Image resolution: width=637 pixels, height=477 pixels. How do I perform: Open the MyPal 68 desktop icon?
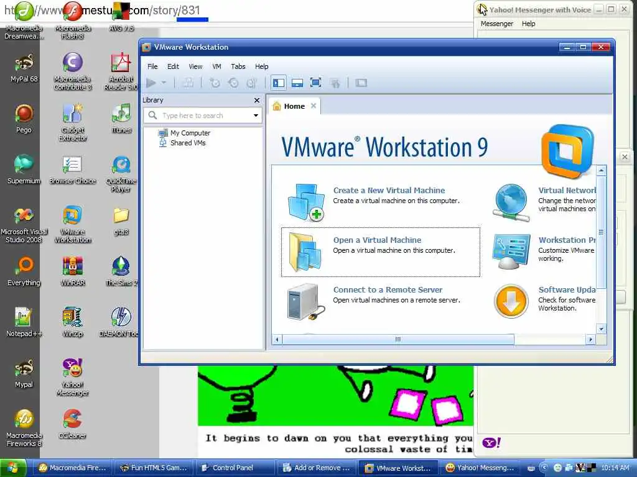coord(24,67)
